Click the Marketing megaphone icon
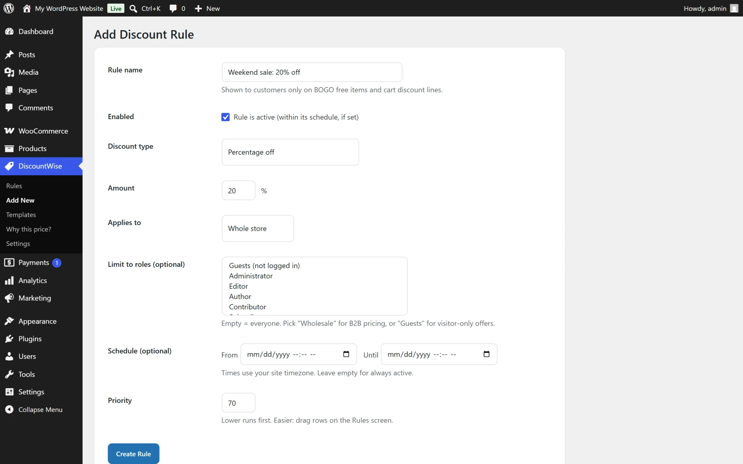Viewport: 743px width, 464px height. tap(9, 298)
